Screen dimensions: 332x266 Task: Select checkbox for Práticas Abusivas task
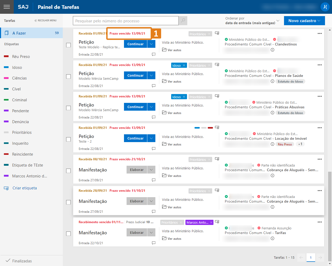point(68,108)
